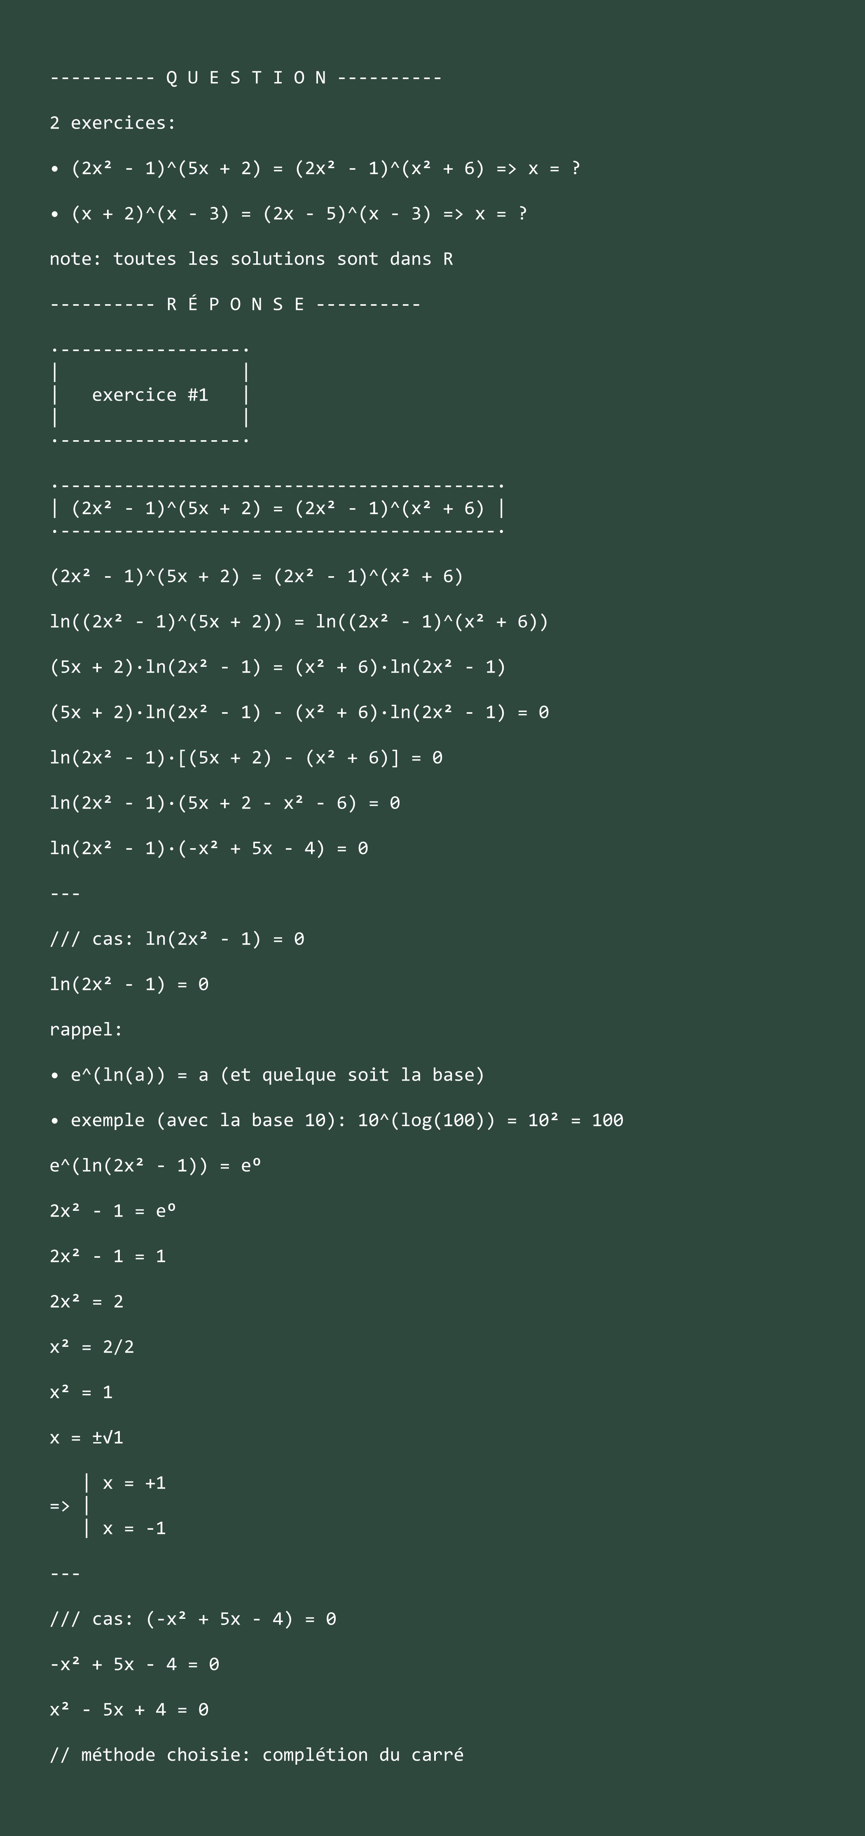Click the QUESTION header line
Screen dimensions: 865x1836
(x=246, y=78)
